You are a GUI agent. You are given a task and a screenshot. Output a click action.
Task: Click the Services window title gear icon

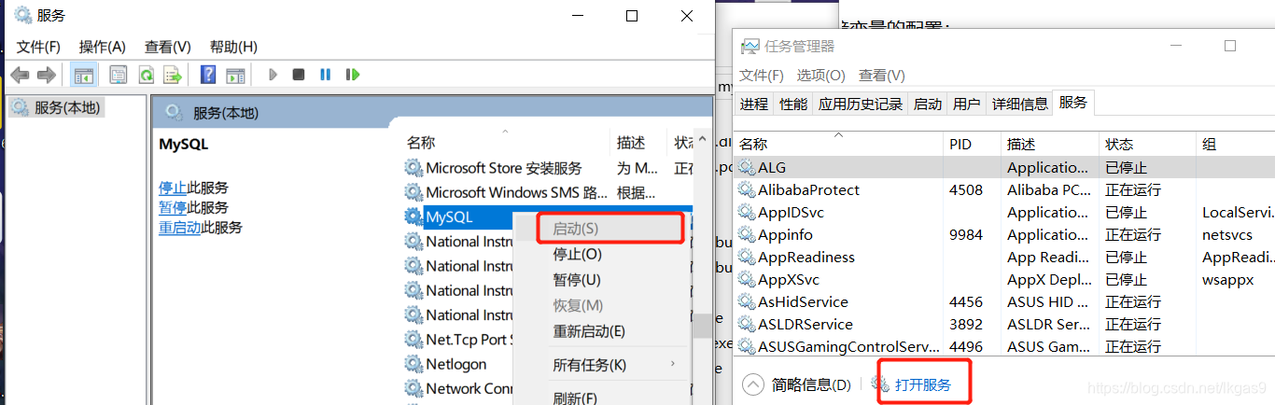(22, 15)
